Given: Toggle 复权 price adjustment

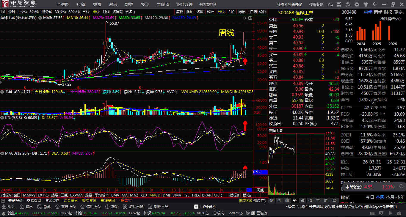Looking at the screenshot, I should (x=180, y=12).
